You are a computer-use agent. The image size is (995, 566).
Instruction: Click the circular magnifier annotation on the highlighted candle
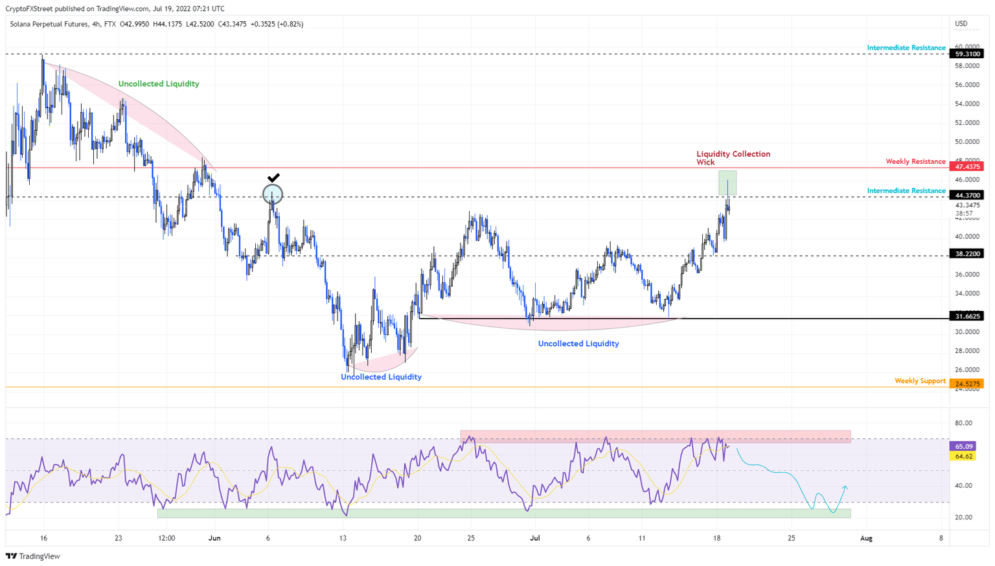pos(272,194)
